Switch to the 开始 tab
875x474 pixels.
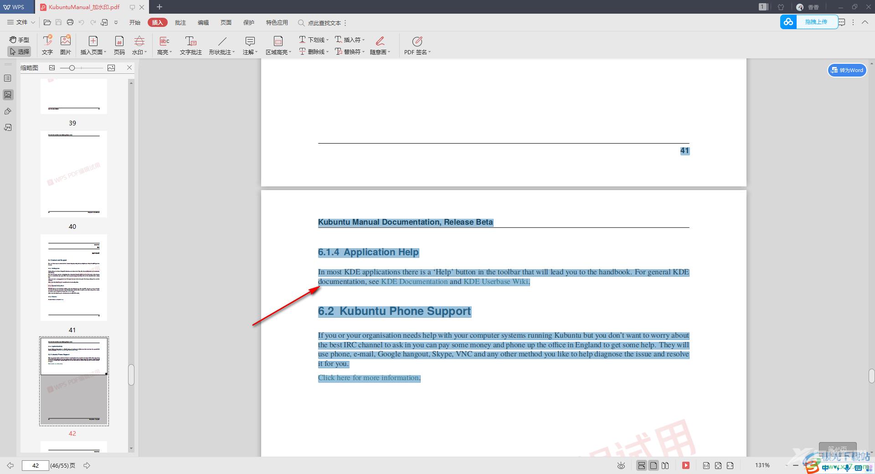coord(135,22)
